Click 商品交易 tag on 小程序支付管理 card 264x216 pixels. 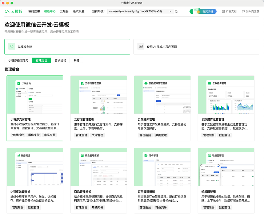click(50, 135)
